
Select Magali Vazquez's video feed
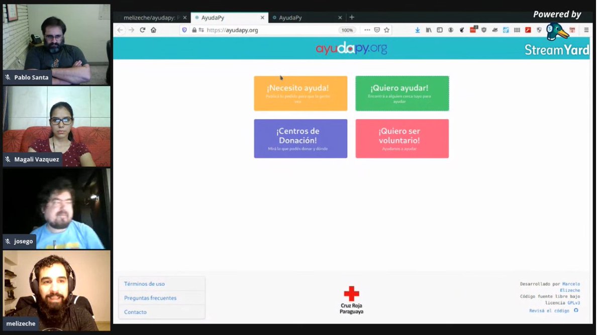click(57, 127)
